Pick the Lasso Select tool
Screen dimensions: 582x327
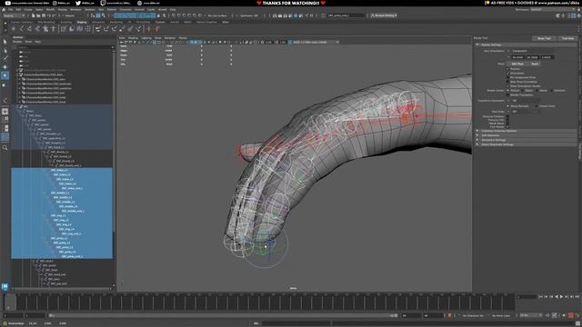(x=5, y=50)
